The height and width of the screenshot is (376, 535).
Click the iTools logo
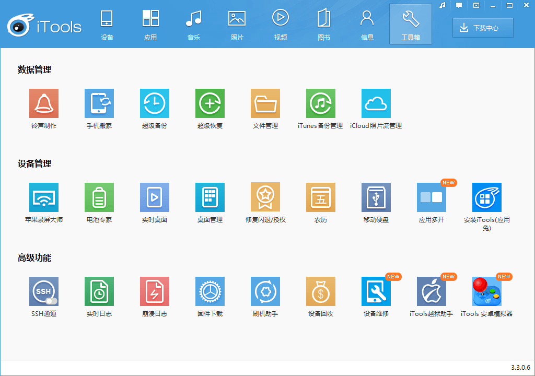(x=45, y=26)
